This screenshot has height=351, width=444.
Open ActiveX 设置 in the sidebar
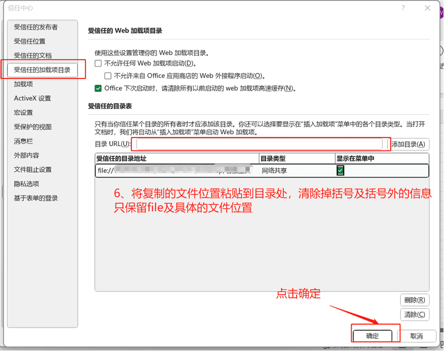click(x=33, y=98)
